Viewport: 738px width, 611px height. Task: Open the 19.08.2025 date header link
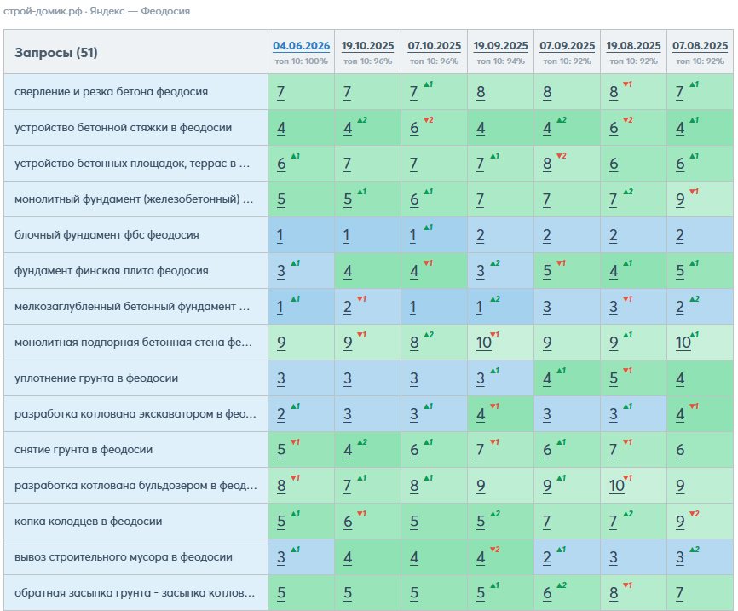pos(633,46)
